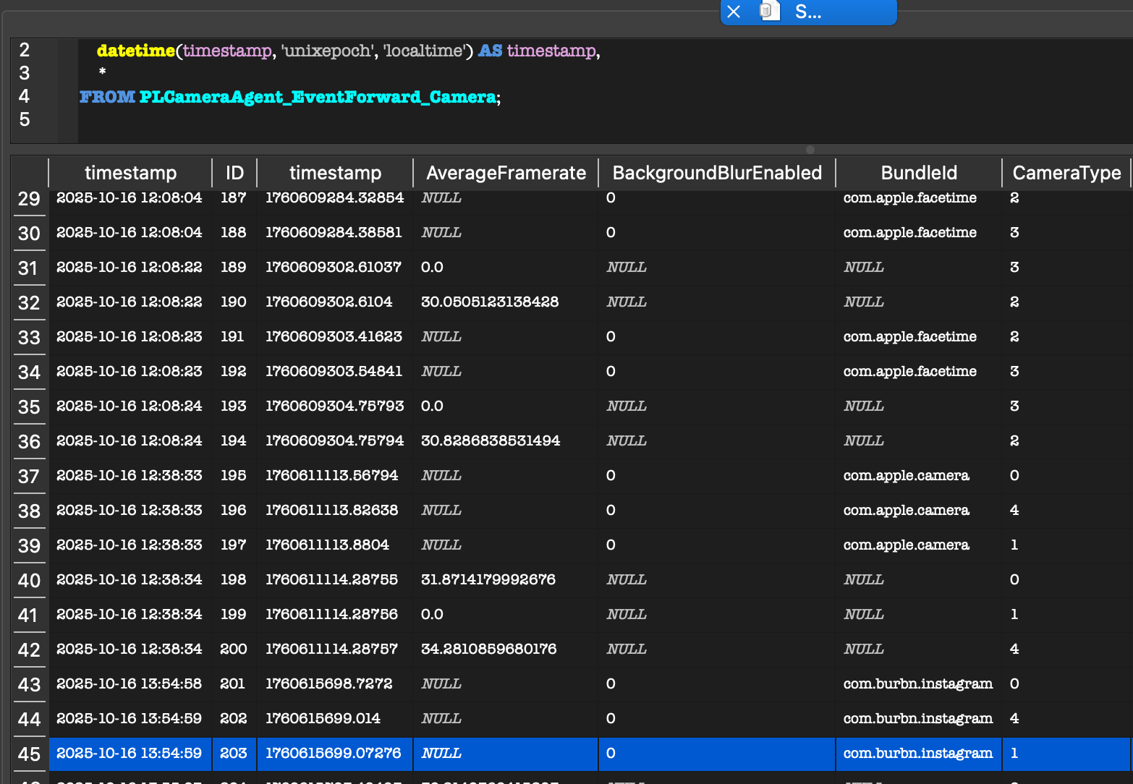
Task: Select row number 37 header
Action: (x=29, y=476)
